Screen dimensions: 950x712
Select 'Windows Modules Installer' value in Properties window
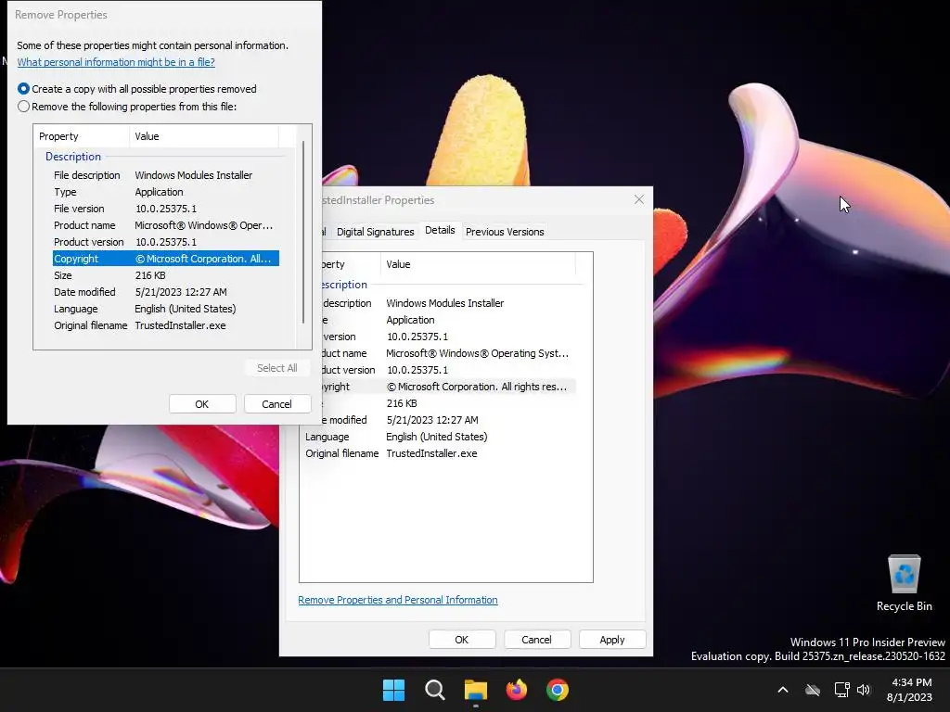coord(444,303)
